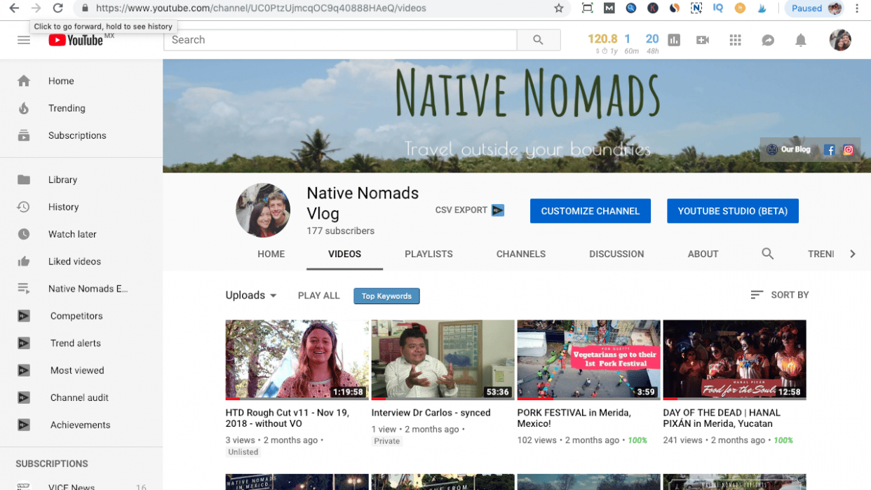Open the account avatar menu
Screen dimensions: 871x490
(840, 40)
